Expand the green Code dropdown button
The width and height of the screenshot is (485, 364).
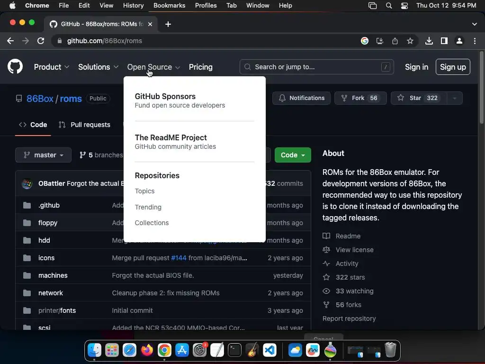(x=293, y=155)
